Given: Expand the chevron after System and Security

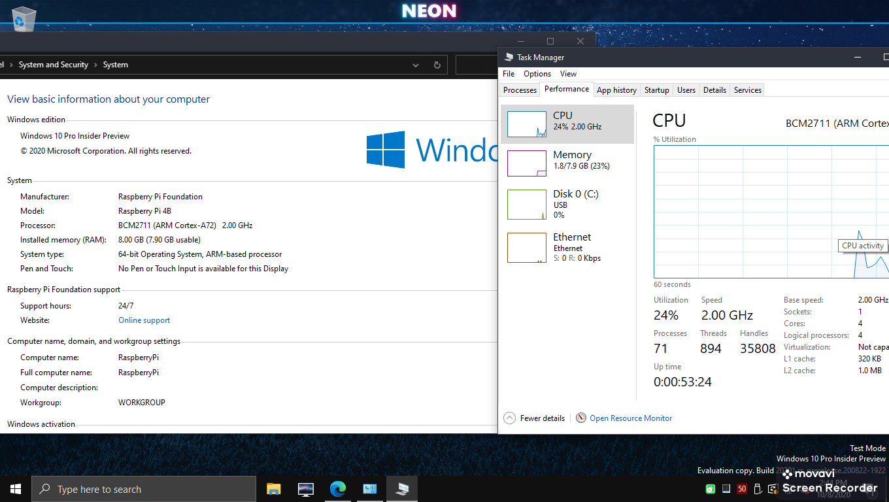Looking at the screenshot, I should (95, 65).
